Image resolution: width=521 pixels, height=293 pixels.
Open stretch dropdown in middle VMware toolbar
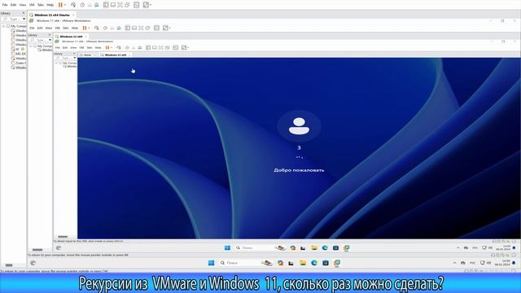[170, 28]
